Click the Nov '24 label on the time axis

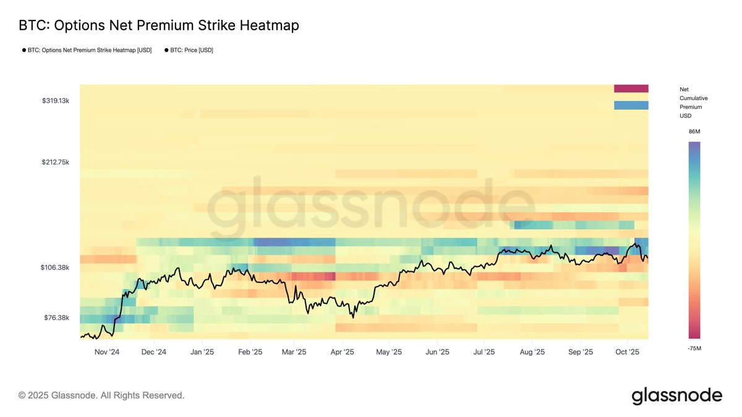106,352
